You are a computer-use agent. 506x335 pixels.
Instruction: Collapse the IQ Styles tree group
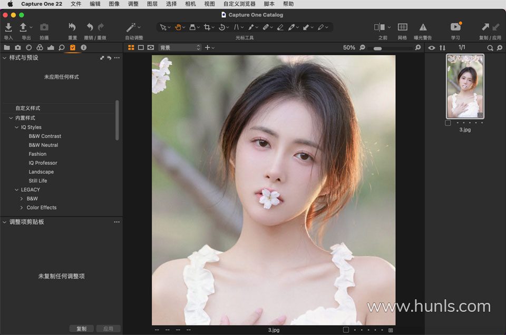point(16,127)
